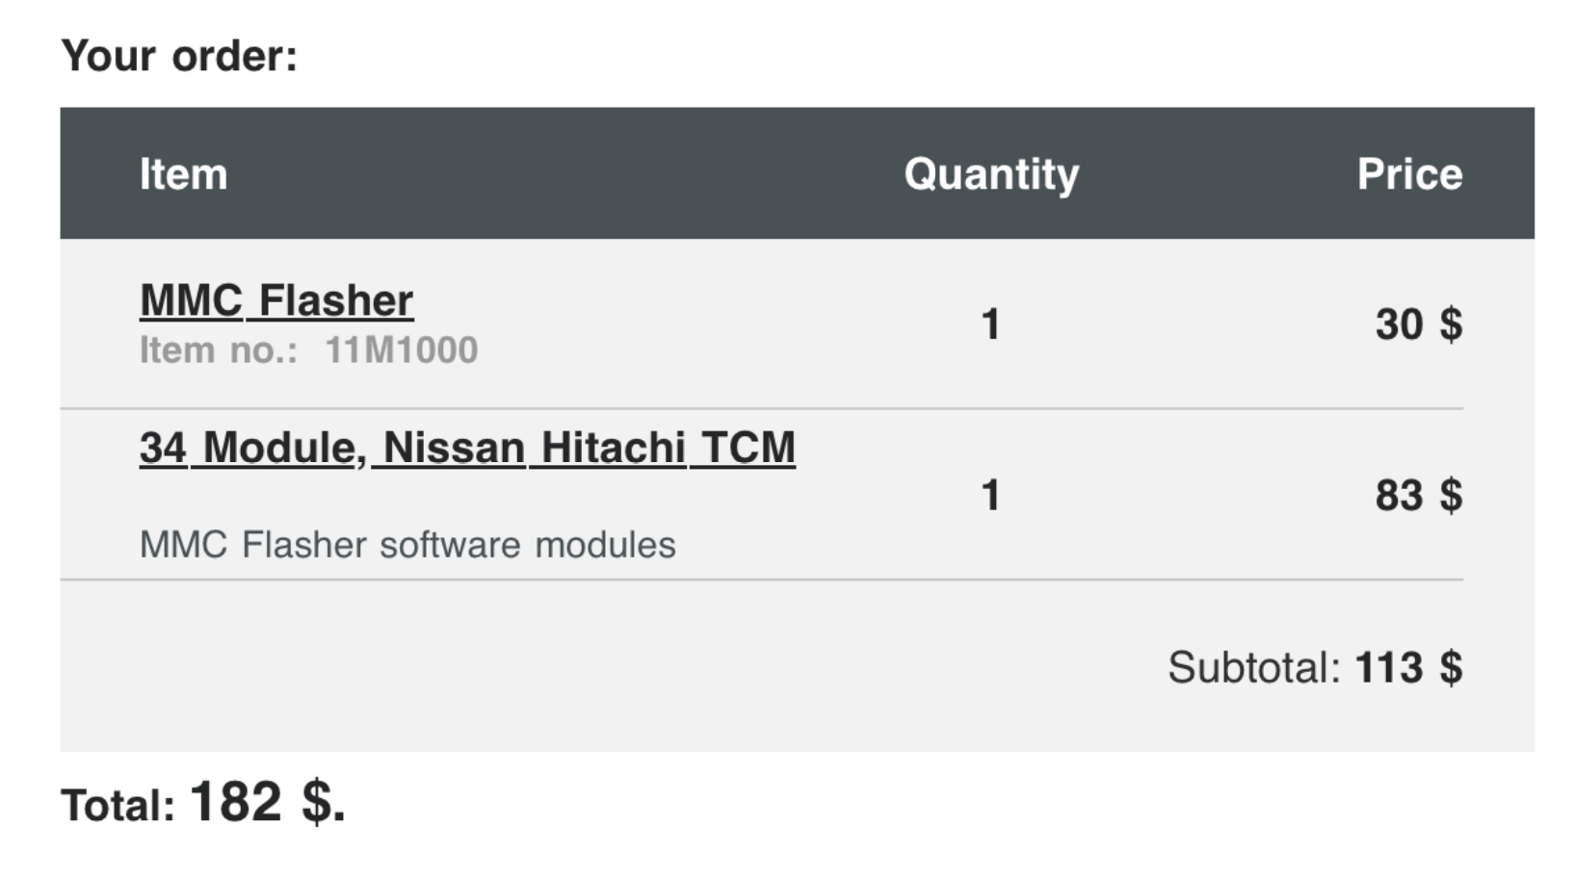
Task: Click the number 30 in MMC Flasher price
Action: pyautogui.click(x=1399, y=324)
